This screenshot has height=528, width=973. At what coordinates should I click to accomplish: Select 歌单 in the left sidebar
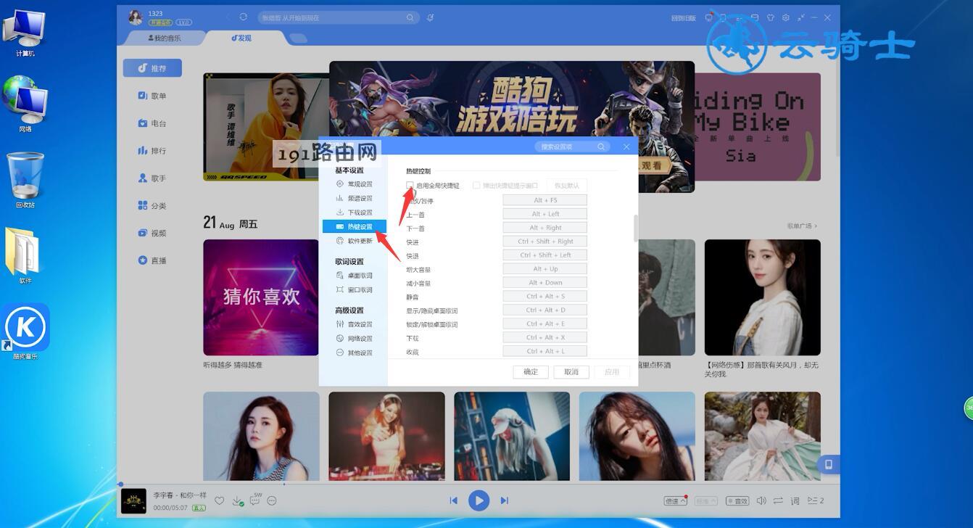tap(152, 96)
